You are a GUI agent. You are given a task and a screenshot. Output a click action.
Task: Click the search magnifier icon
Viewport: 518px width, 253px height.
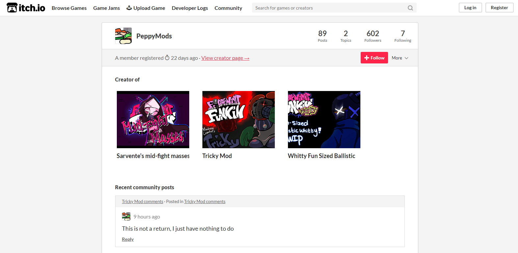pos(410,8)
